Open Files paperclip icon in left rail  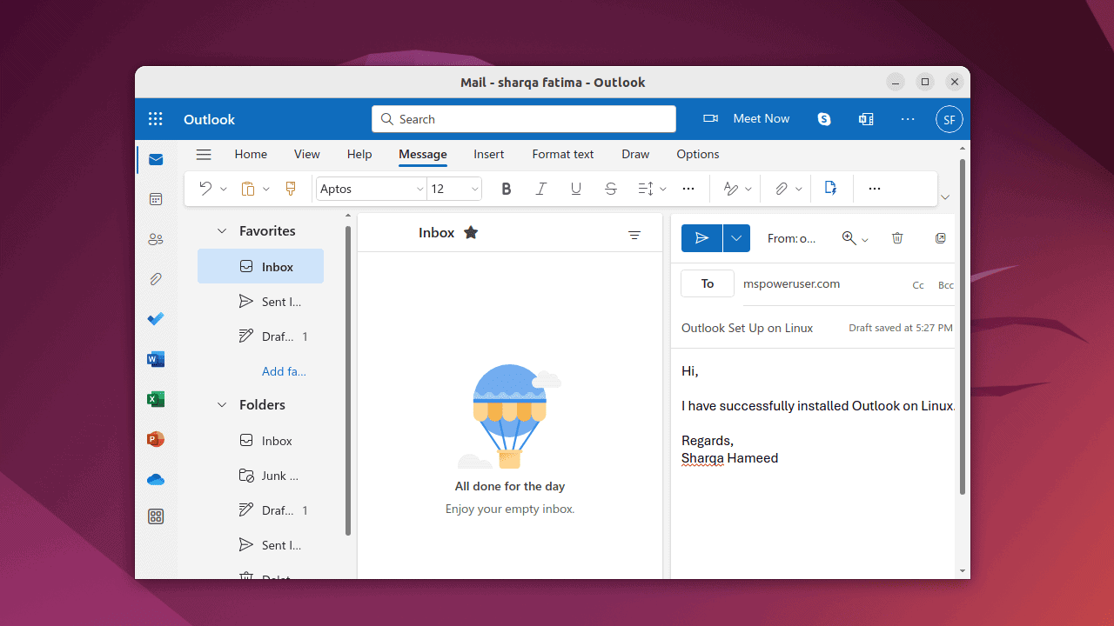[156, 279]
